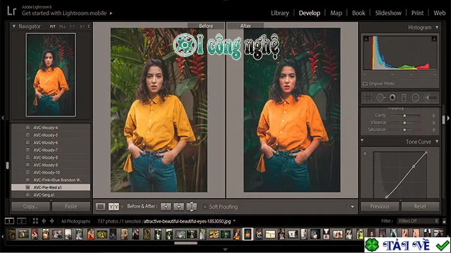Hide the right panel group arrow

point(448,118)
